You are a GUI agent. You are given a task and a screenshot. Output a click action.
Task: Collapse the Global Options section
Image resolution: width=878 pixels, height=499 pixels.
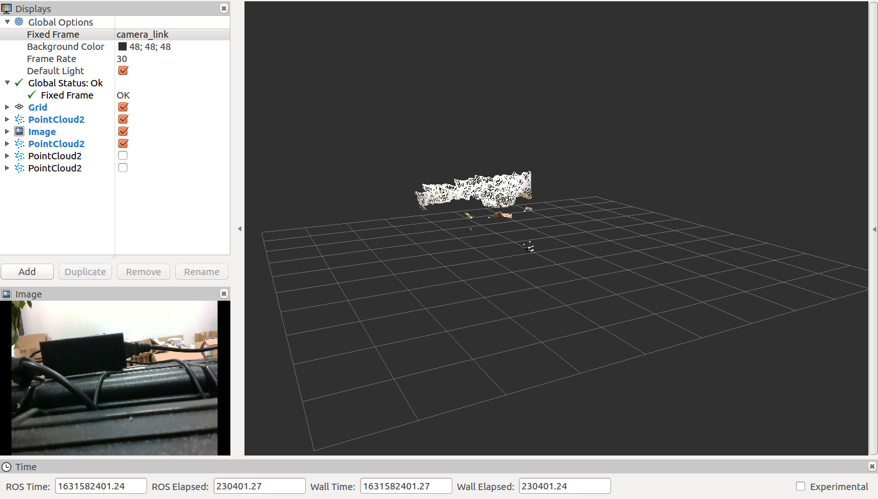(x=7, y=22)
